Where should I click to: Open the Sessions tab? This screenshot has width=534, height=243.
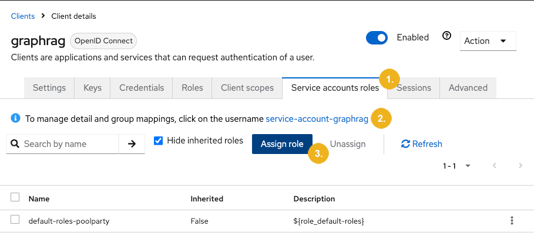[414, 88]
